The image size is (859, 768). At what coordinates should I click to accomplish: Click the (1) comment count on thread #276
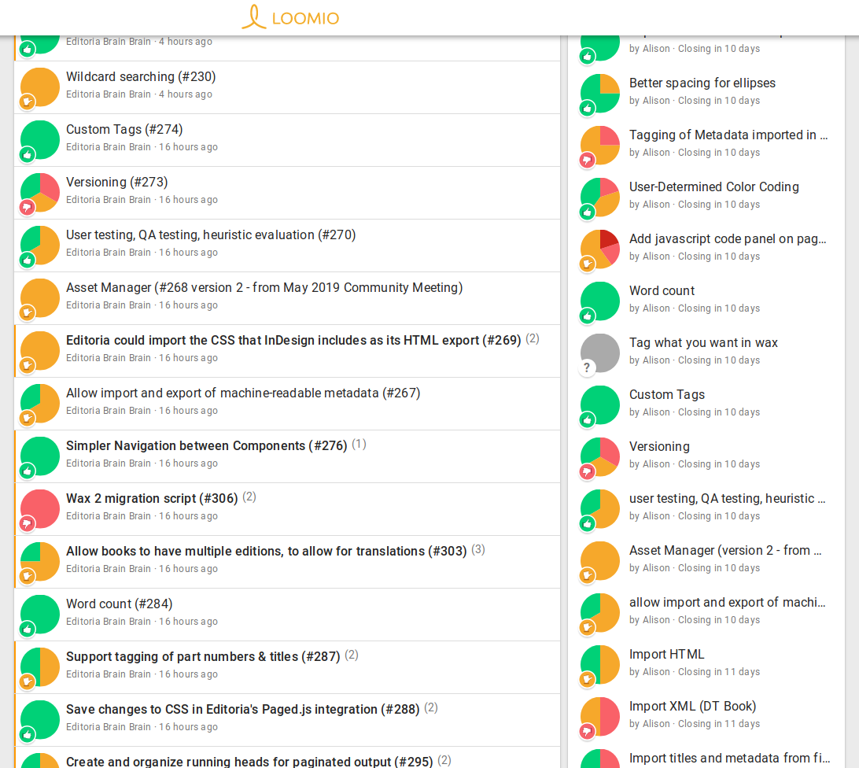coord(359,444)
